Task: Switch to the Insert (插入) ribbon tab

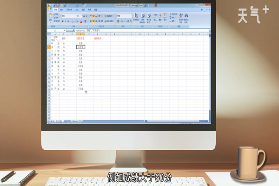Action: (x=61, y=10)
